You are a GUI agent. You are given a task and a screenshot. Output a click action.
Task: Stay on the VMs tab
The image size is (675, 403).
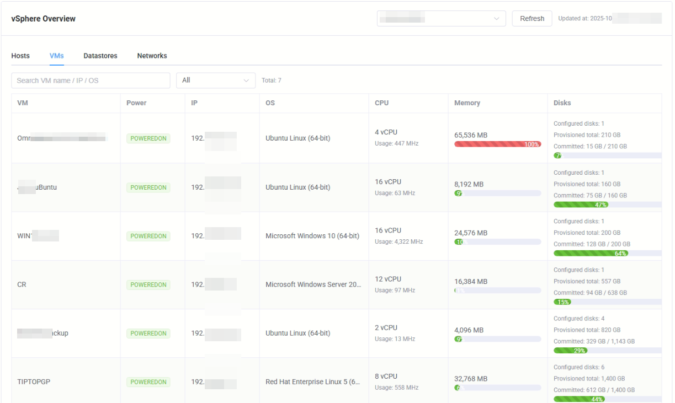56,56
